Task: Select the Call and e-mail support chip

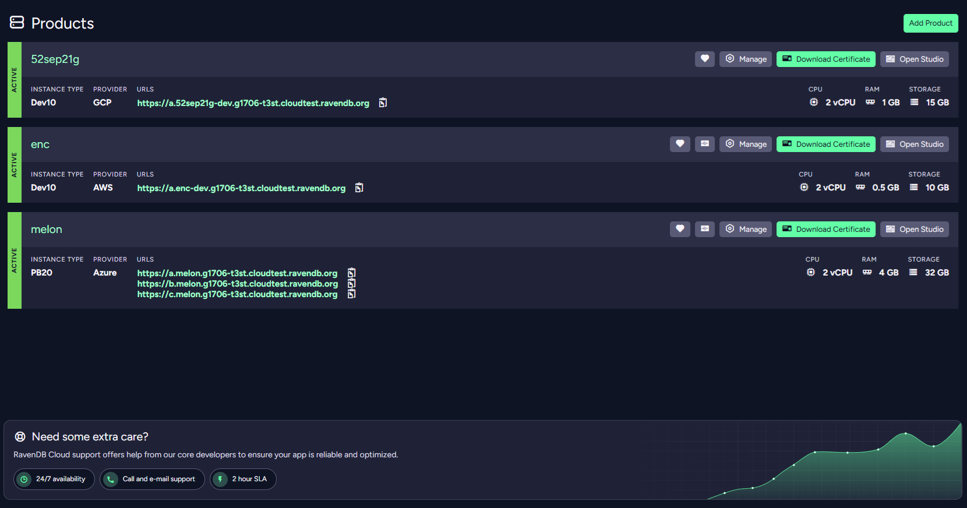Action: pyautogui.click(x=152, y=479)
